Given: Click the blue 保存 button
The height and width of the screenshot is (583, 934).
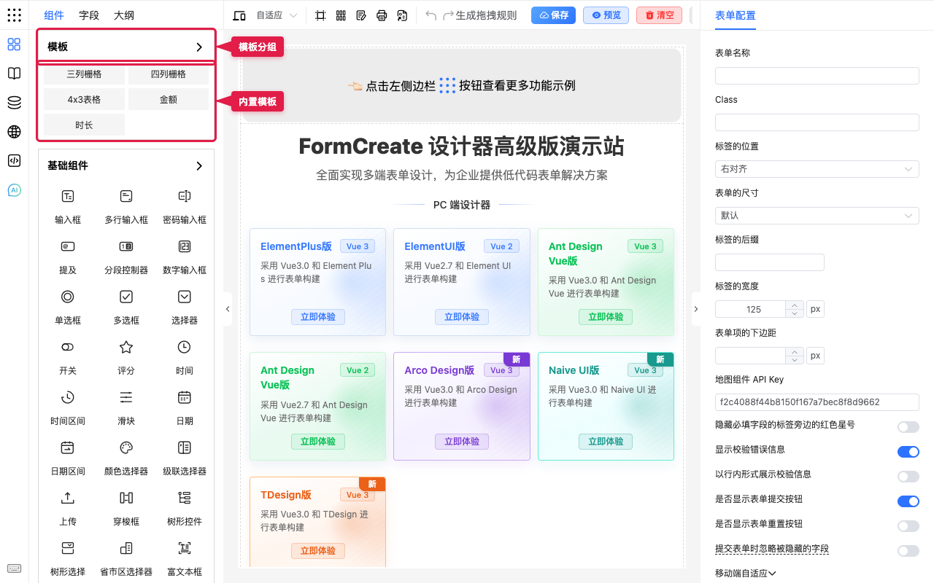Looking at the screenshot, I should pyautogui.click(x=553, y=15).
